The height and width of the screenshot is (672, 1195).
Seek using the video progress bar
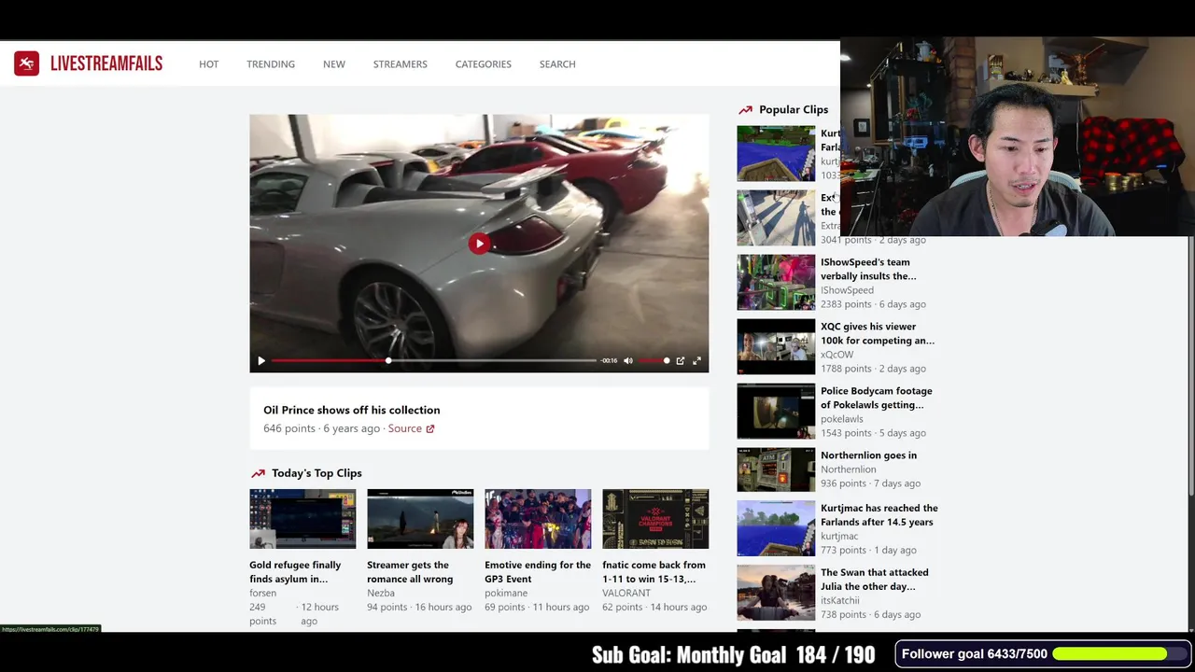[x=433, y=360]
